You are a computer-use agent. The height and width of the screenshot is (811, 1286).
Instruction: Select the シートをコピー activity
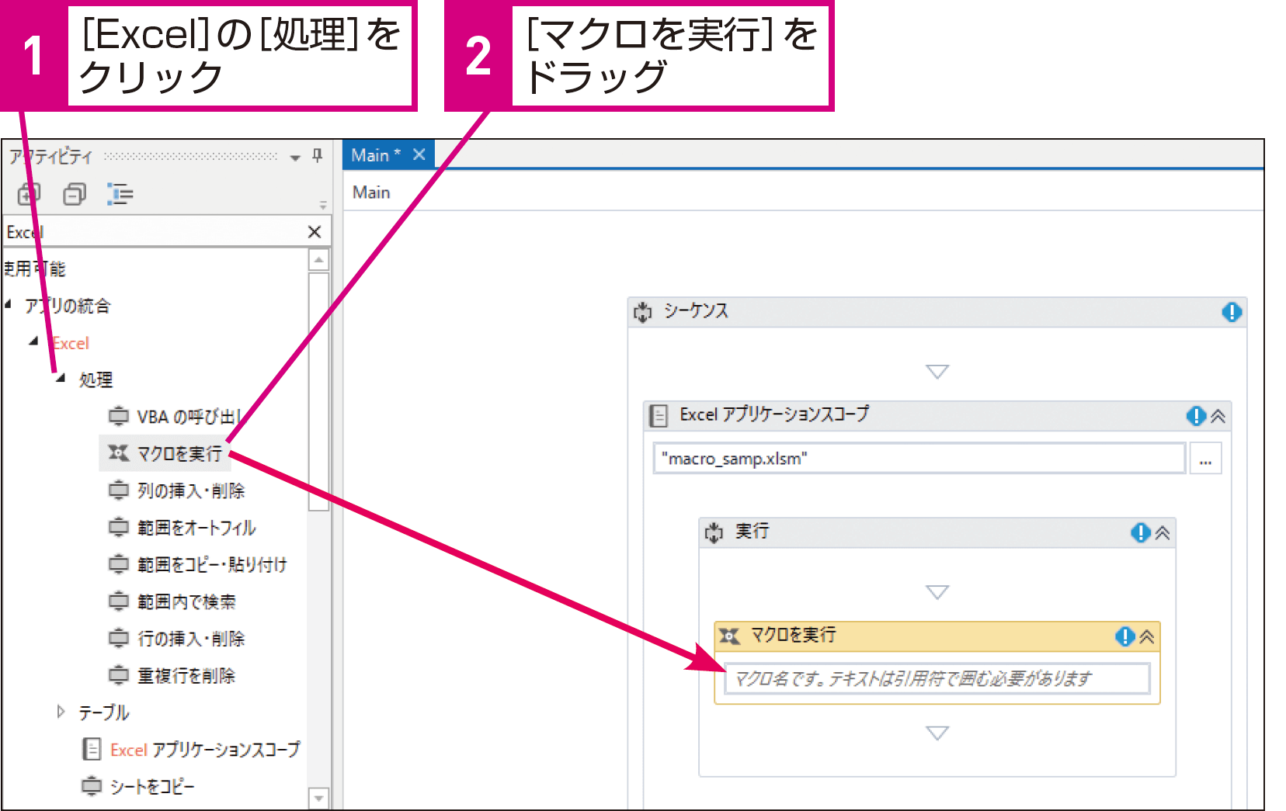pyautogui.click(x=152, y=786)
